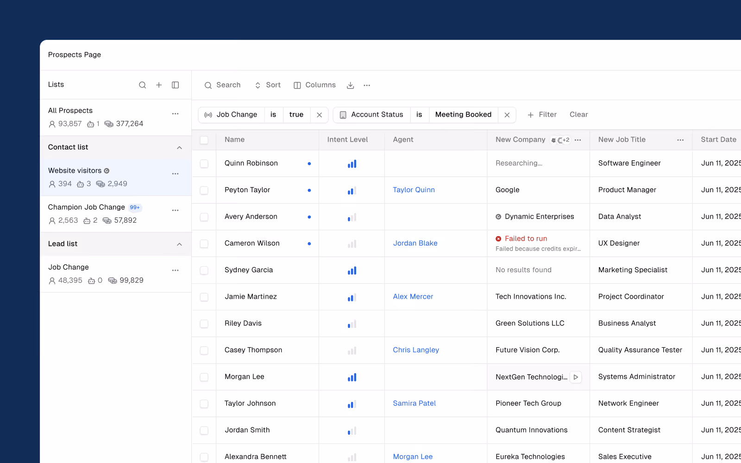Toggle the sidebar panel layout icon

[x=176, y=85]
